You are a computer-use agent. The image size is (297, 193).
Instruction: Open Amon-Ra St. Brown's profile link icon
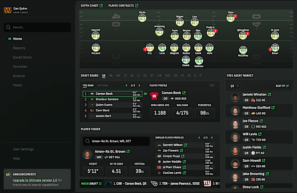tap(128, 151)
